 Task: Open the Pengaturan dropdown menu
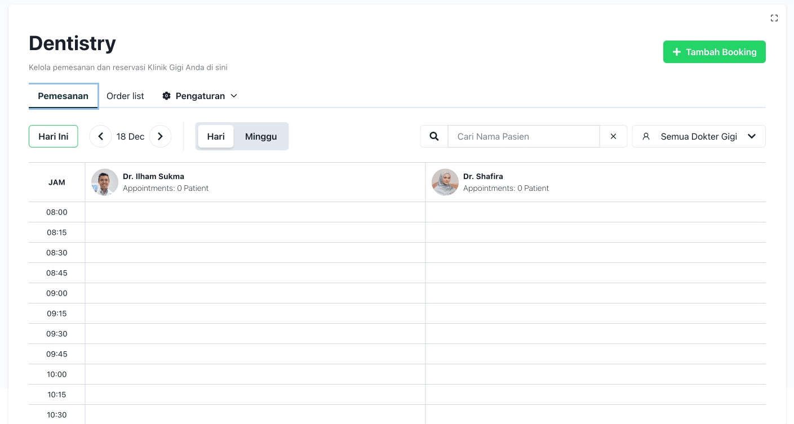point(199,96)
